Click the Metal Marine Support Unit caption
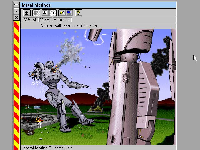Screen dimensions: 200x150 48,148
